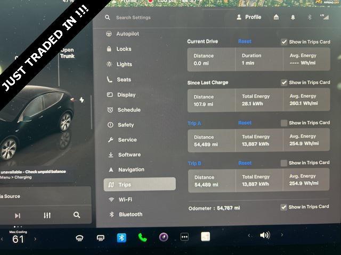Image resolution: width=341 pixels, height=255 pixels.
Task: Tap the LTE signal strength icon
Action: (x=324, y=17)
